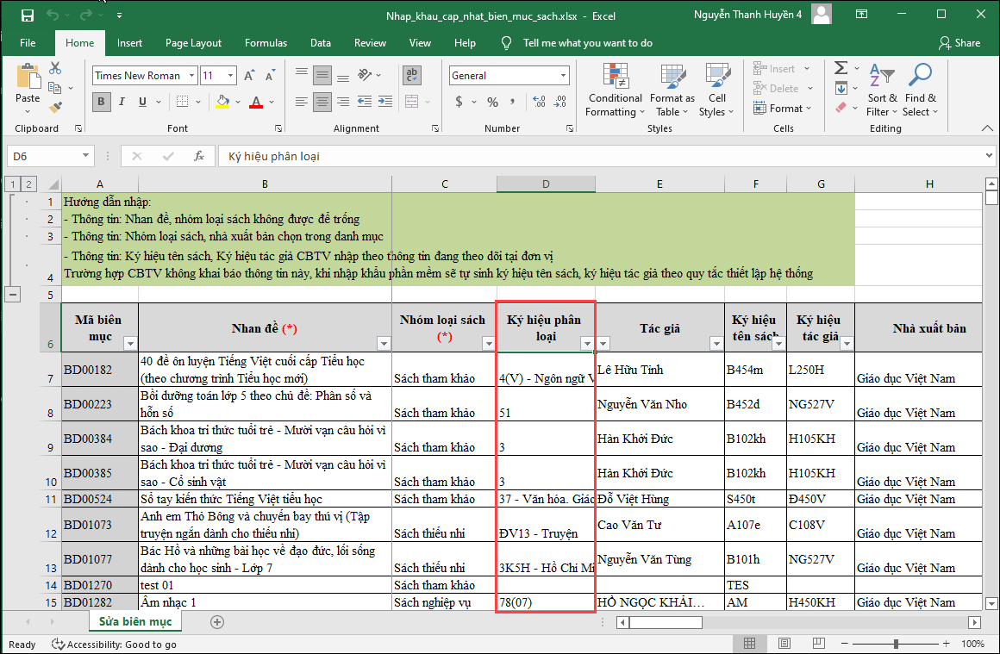Click the Insert Function fx icon
Viewport: 1000px width, 654px height.
(x=199, y=156)
